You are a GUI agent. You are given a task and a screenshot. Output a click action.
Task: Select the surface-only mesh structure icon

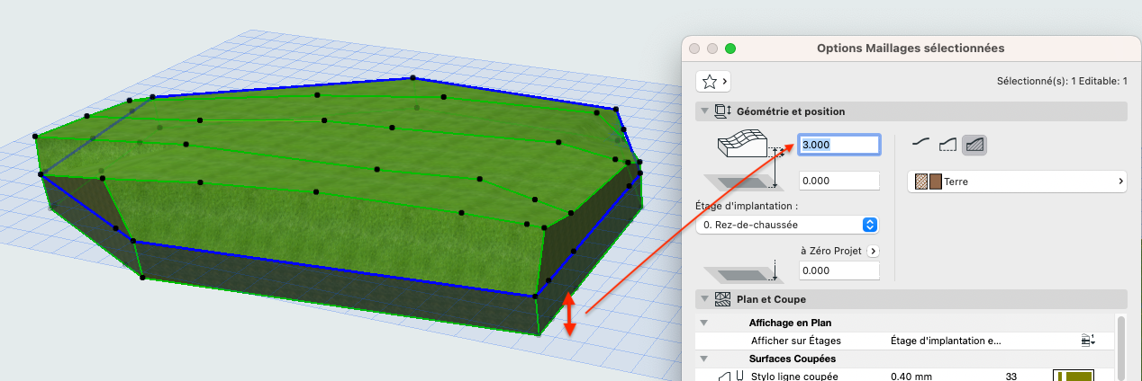[x=920, y=142]
